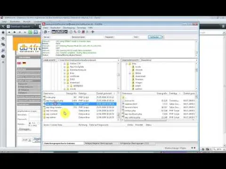Open the Opera history clock panel icon
226x169 pixels.
pos(3,56)
